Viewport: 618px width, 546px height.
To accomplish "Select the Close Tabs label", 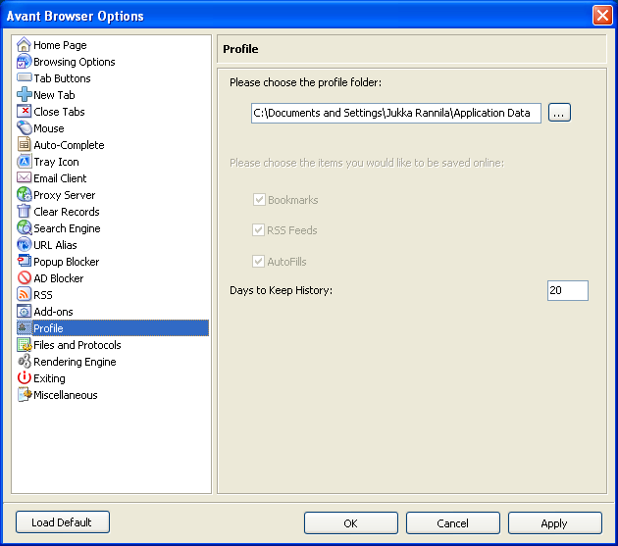I will pos(59,112).
